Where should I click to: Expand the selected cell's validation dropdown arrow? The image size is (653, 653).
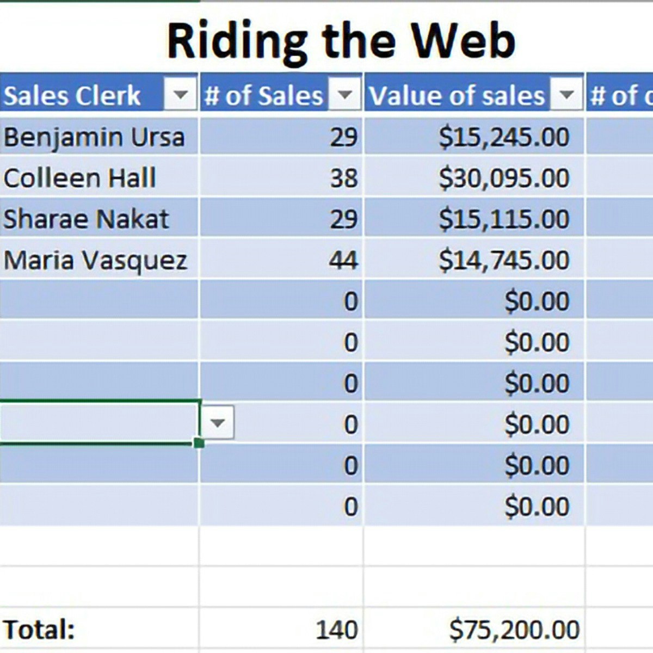pos(217,423)
